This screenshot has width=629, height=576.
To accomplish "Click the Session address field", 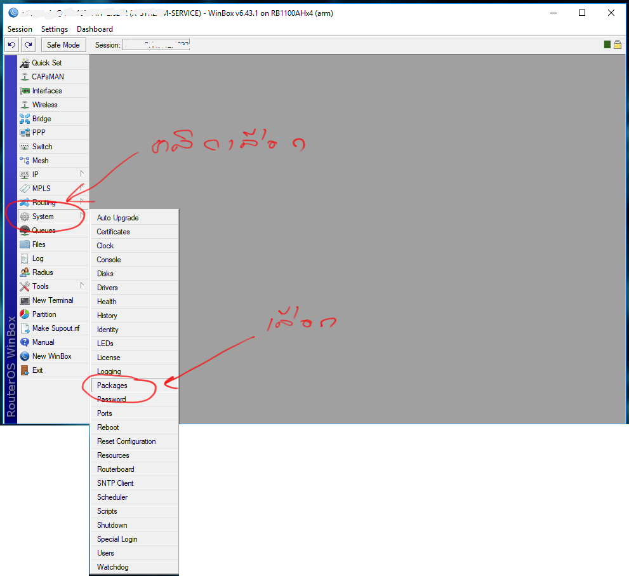I will [156, 45].
